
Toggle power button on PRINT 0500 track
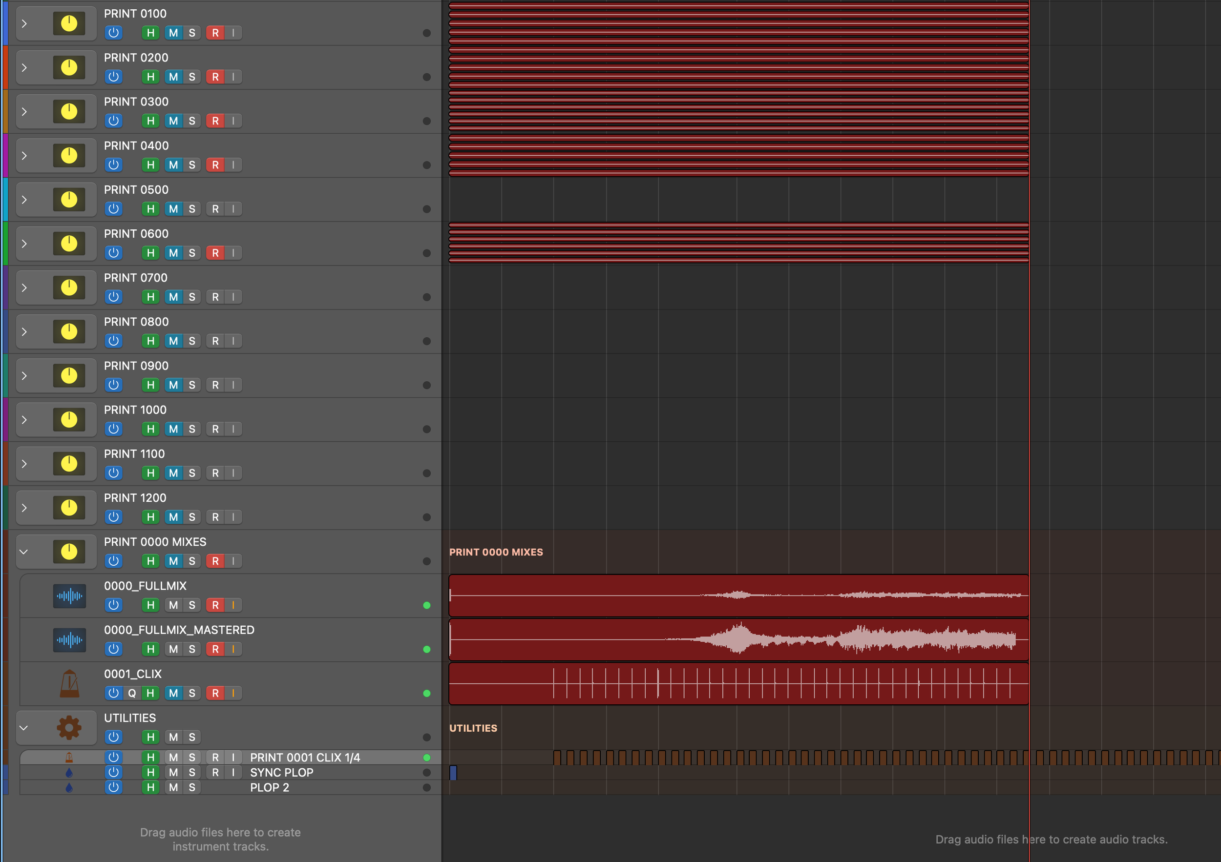(113, 209)
